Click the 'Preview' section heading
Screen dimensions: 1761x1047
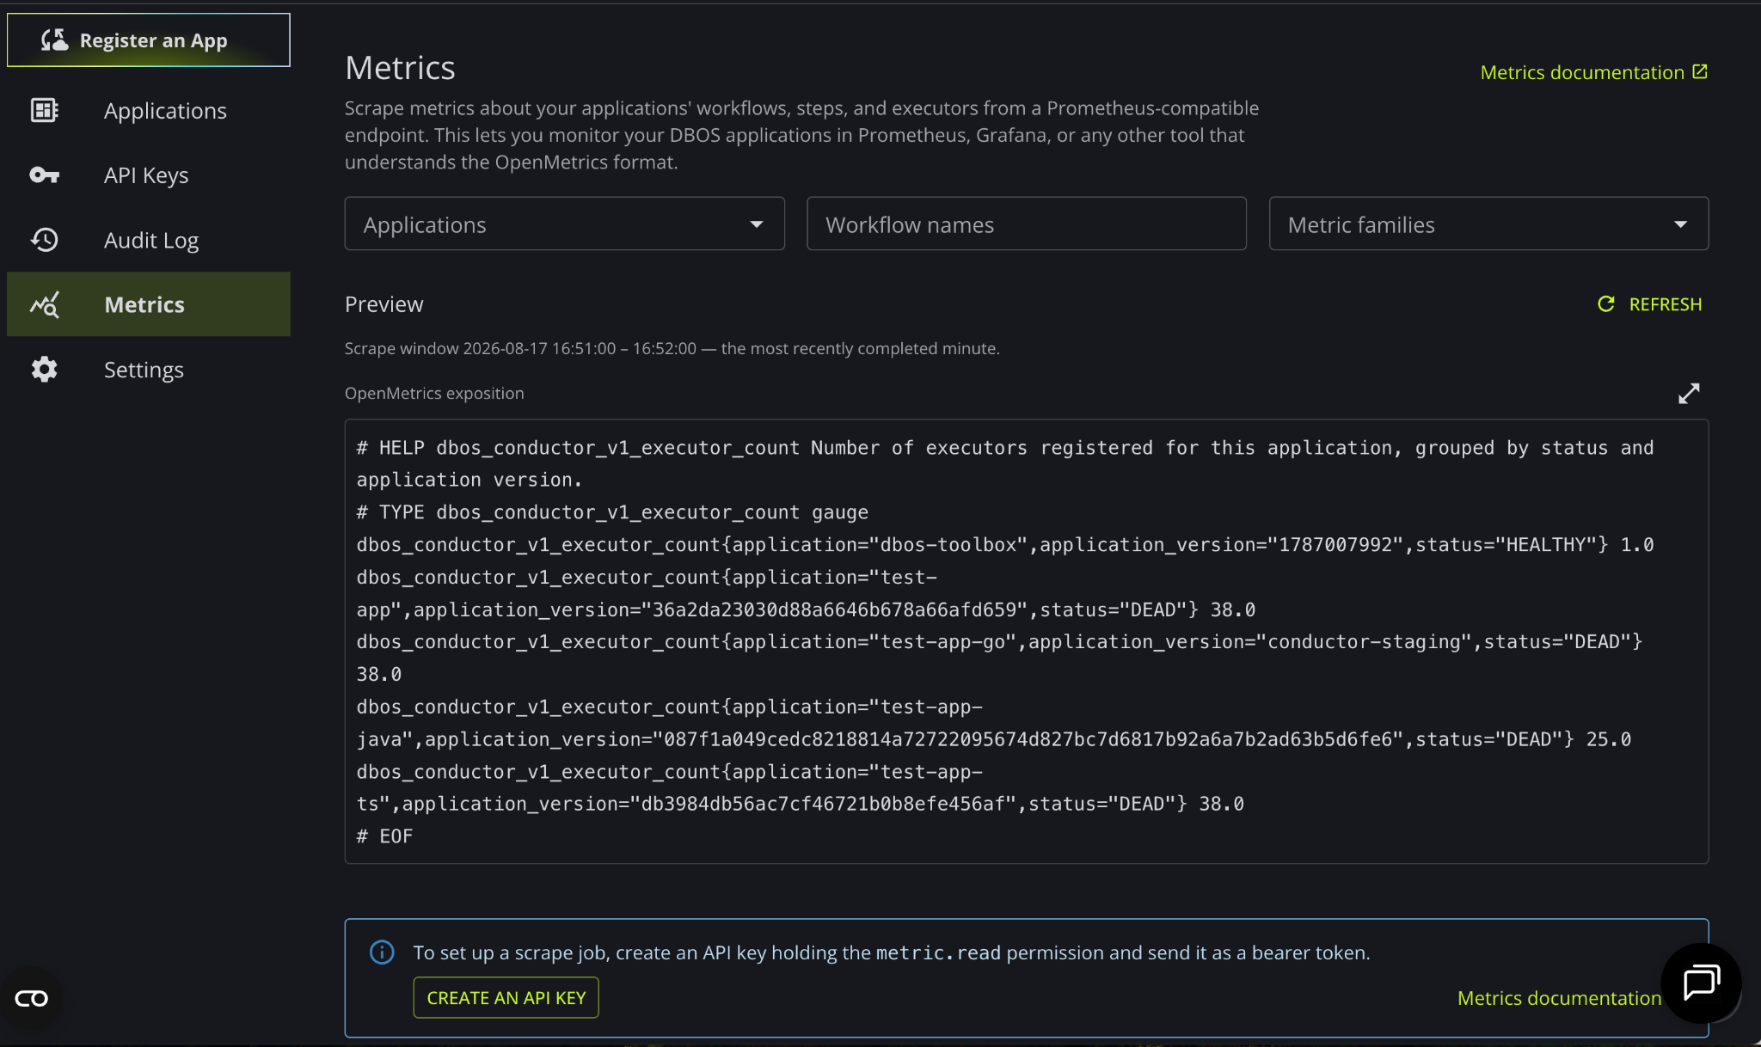(384, 304)
